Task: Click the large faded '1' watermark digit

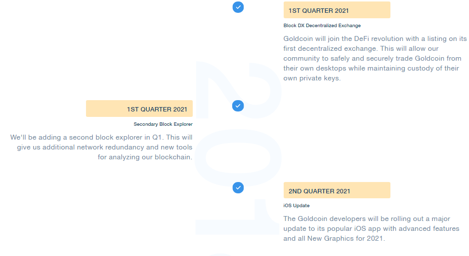Action: pos(238,217)
